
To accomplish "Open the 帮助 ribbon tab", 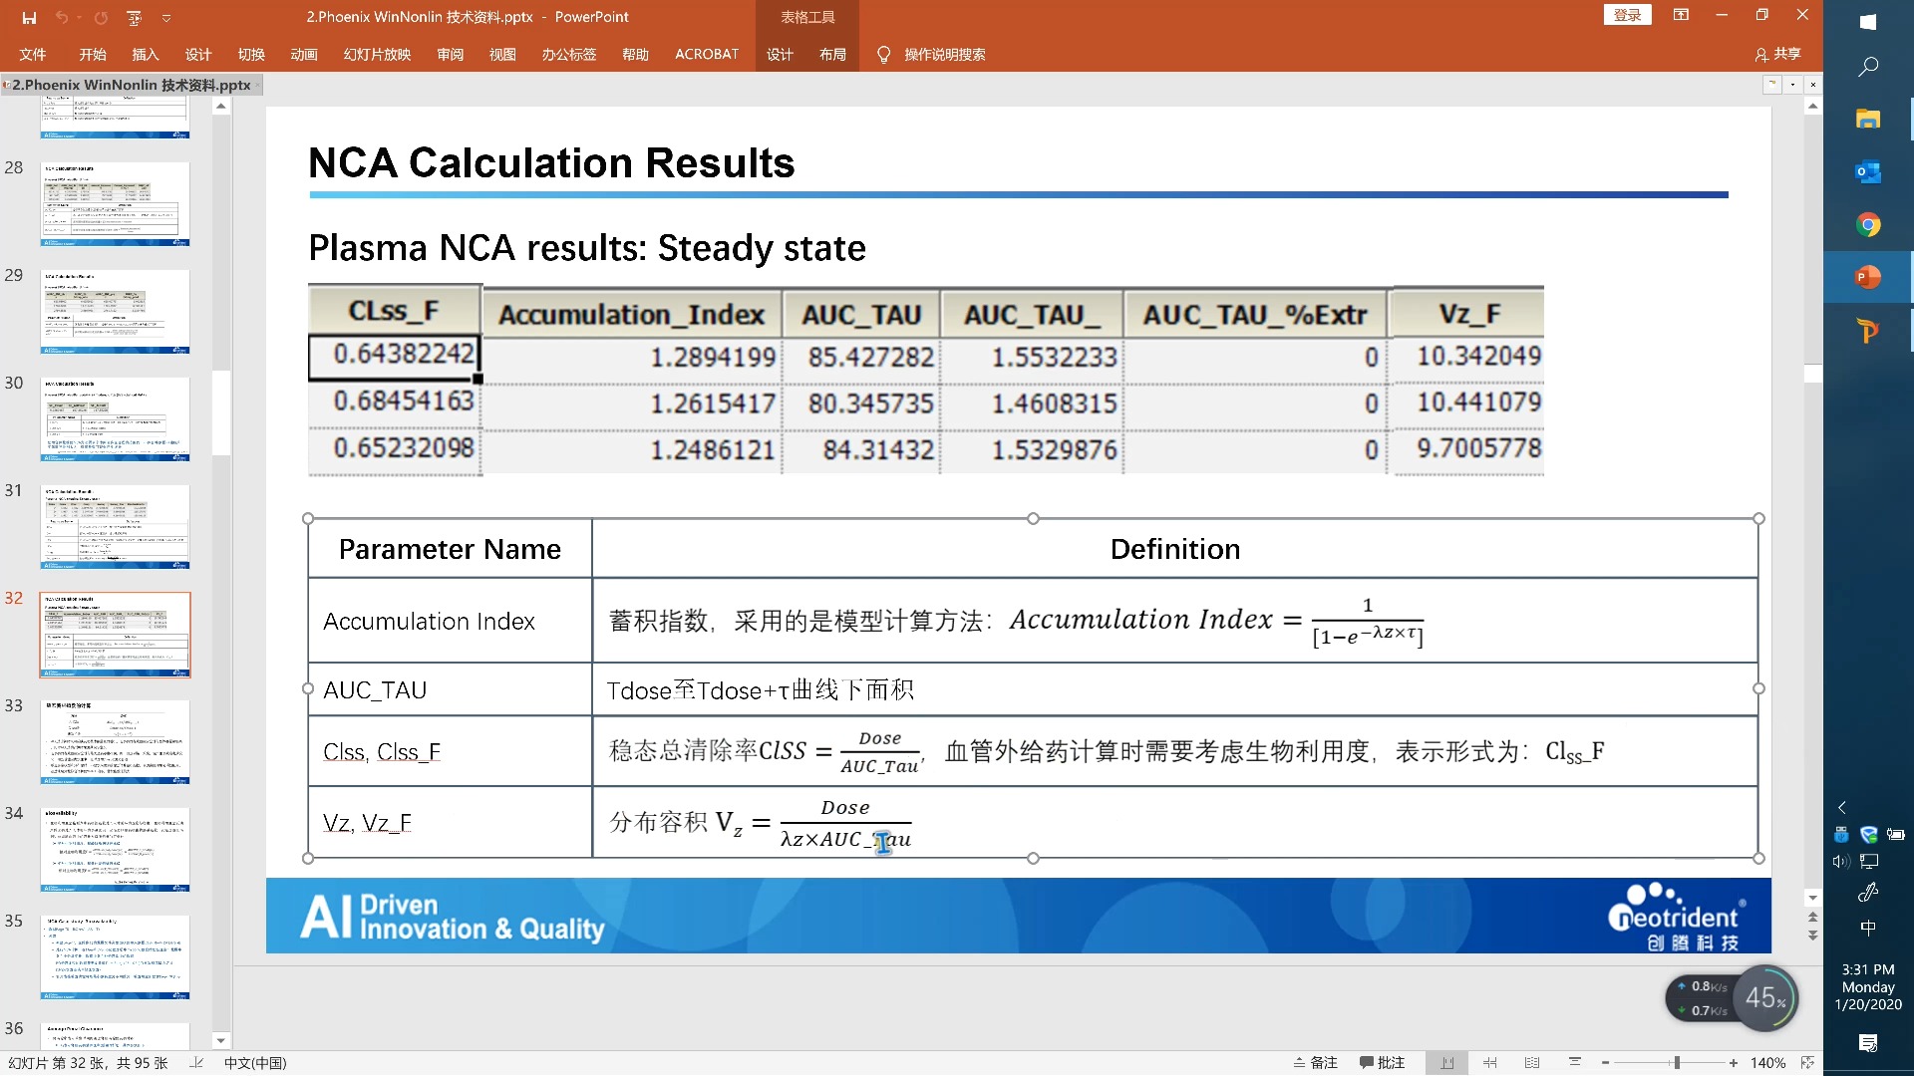I will tap(636, 54).
